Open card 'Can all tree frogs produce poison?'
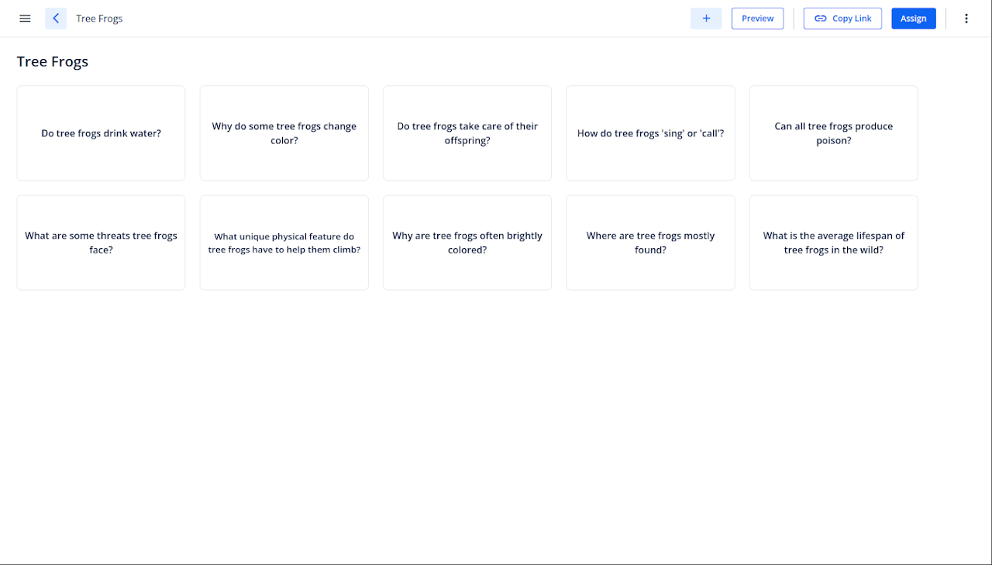 click(834, 133)
